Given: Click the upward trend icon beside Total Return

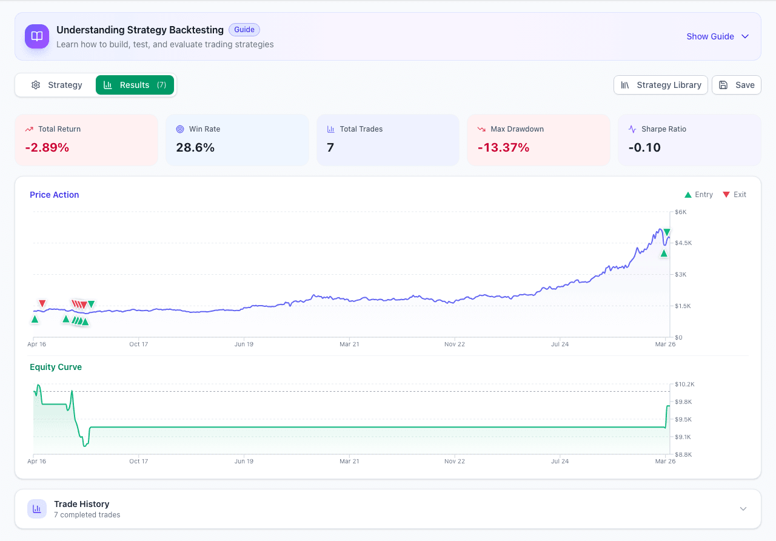Looking at the screenshot, I should click(28, 129).
